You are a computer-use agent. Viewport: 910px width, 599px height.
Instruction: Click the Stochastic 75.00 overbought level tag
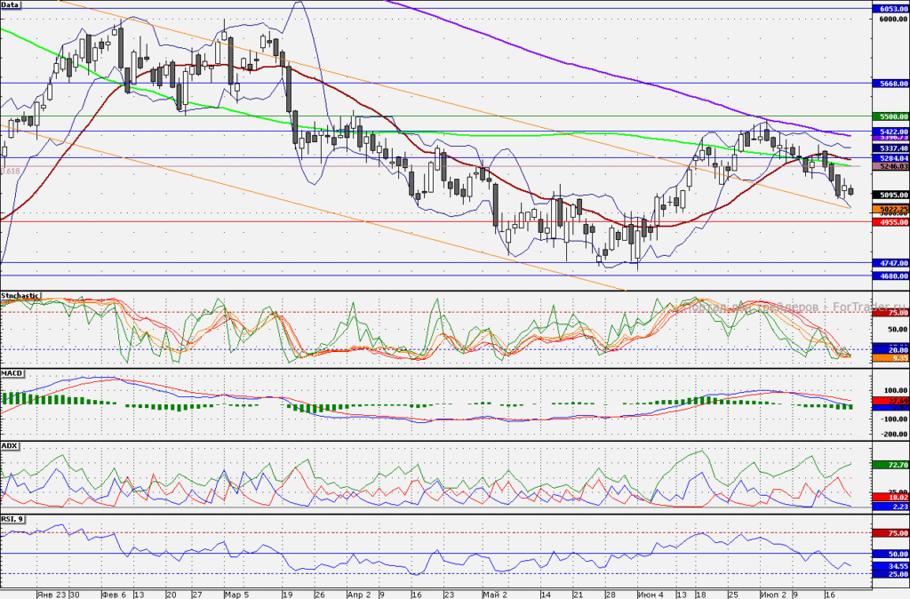(890, 313)
